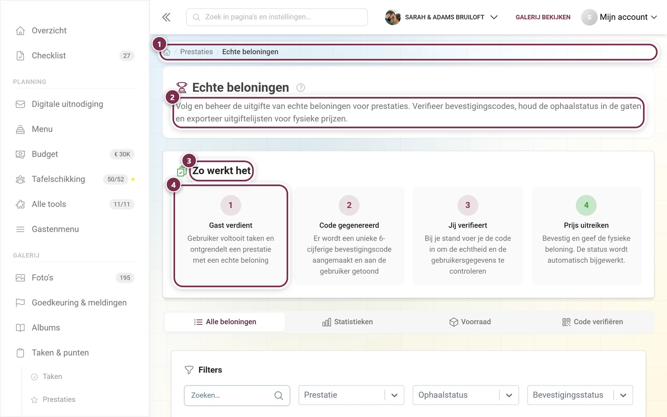Switch to the Alle beloningen tab
The width and height of the screenshot is (667, 417).
click(225, 322)
